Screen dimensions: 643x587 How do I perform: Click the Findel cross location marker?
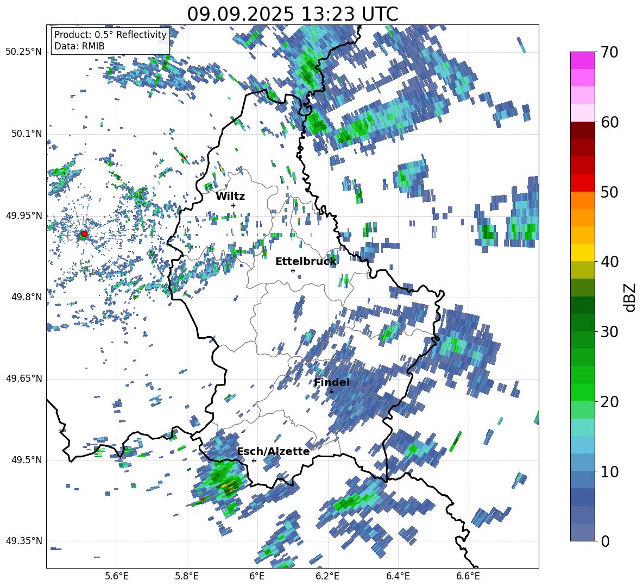[x=331, y=392]
